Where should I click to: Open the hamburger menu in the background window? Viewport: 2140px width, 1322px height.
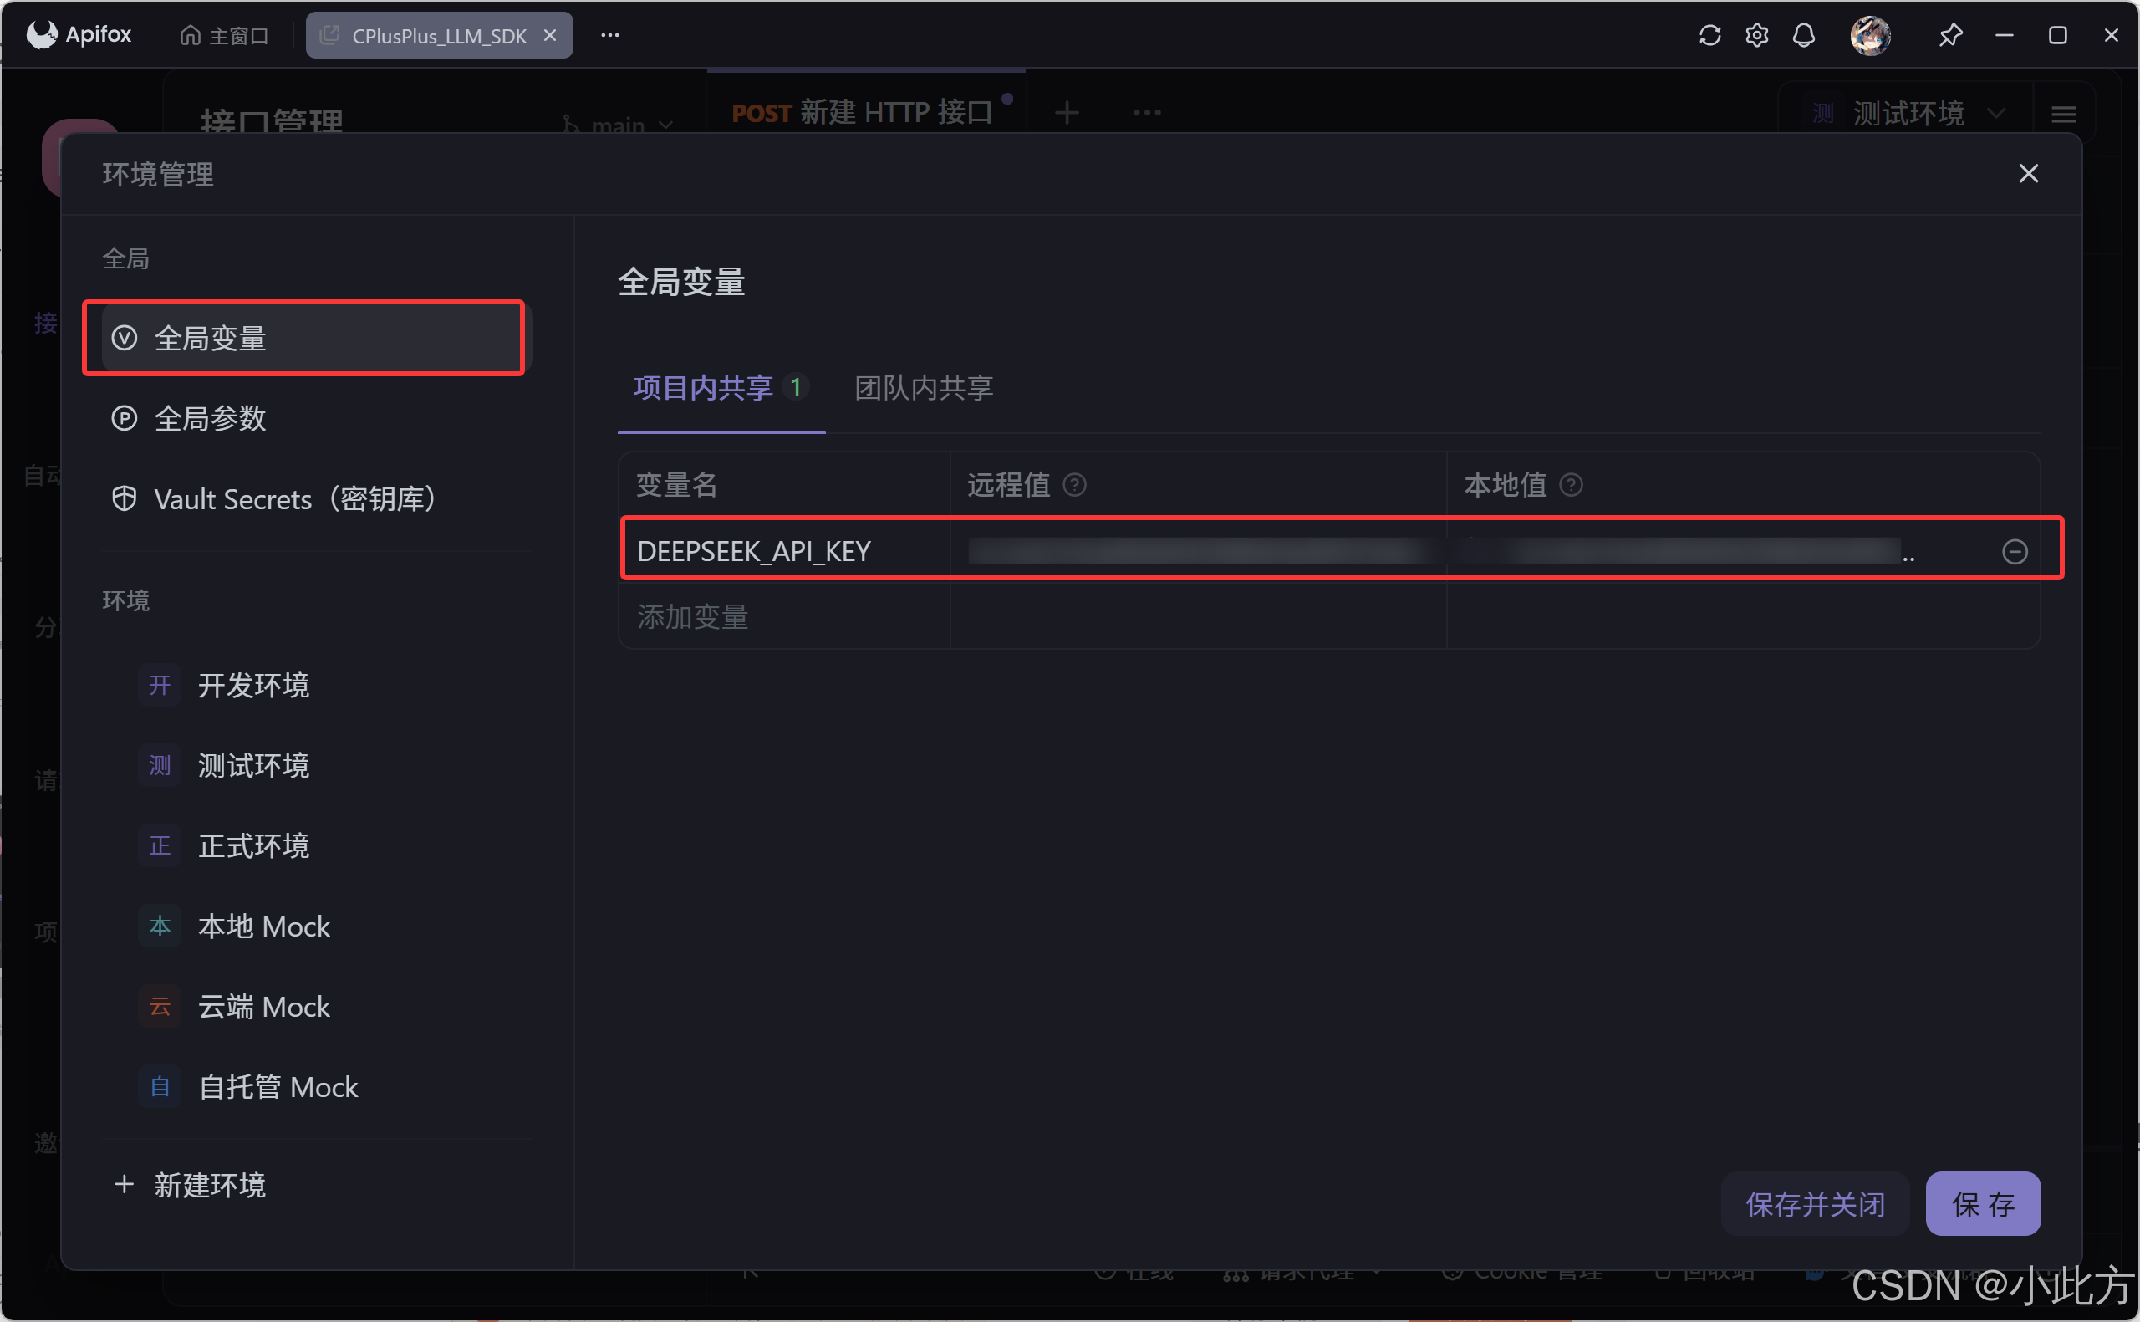pos(2063,114)
